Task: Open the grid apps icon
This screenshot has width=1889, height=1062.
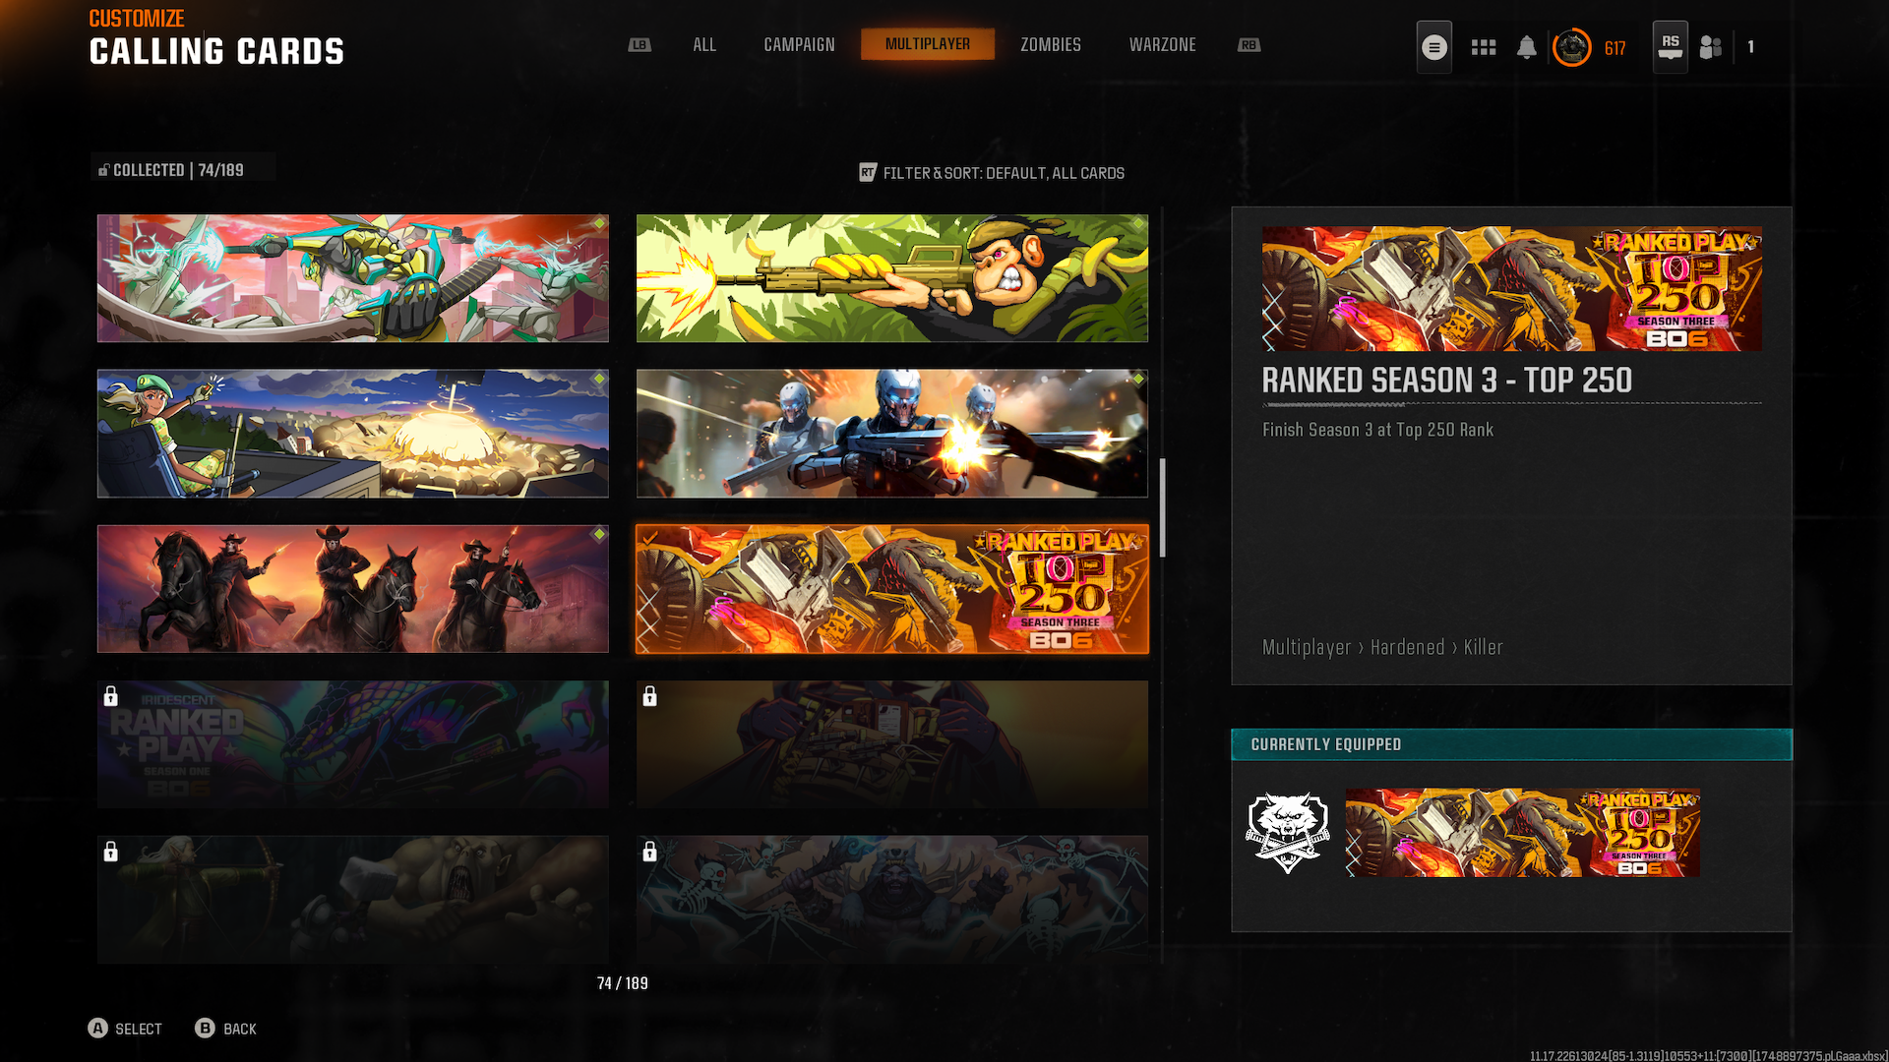Action: pyautogui.click(x=1483, y=47)
